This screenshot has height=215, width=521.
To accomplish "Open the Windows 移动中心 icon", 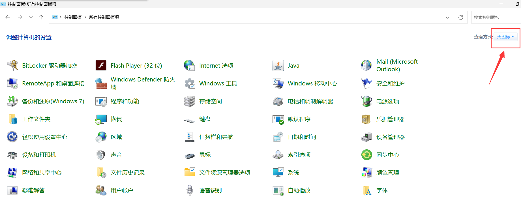I will point(278,83).
